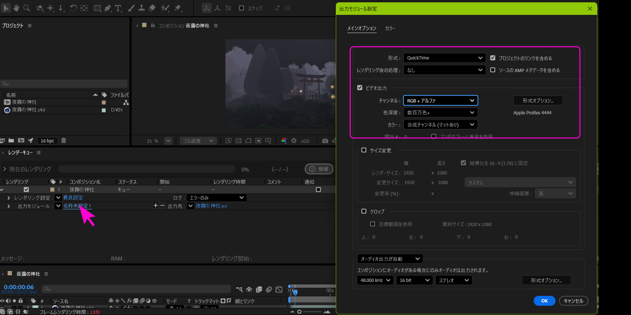The width and height of the screenshot is (631, 315).
Task: Open the レンダーキュー panel menu
Action: coord(39,153)
